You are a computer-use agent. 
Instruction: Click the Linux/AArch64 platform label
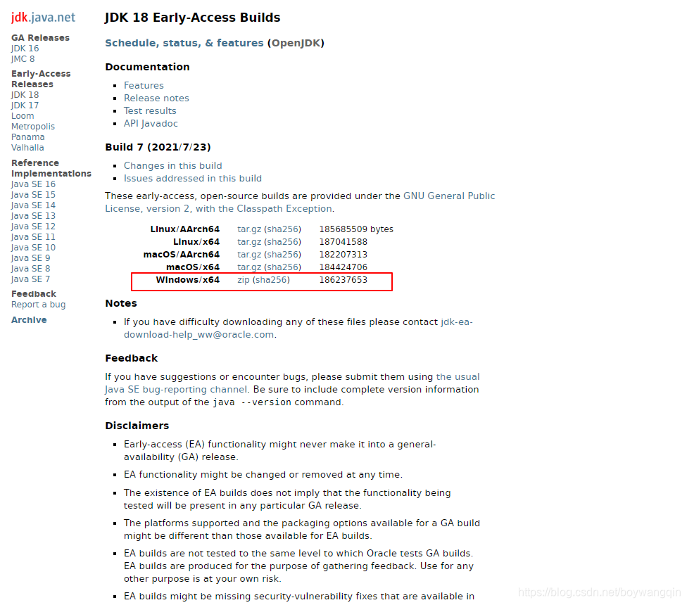184,229
